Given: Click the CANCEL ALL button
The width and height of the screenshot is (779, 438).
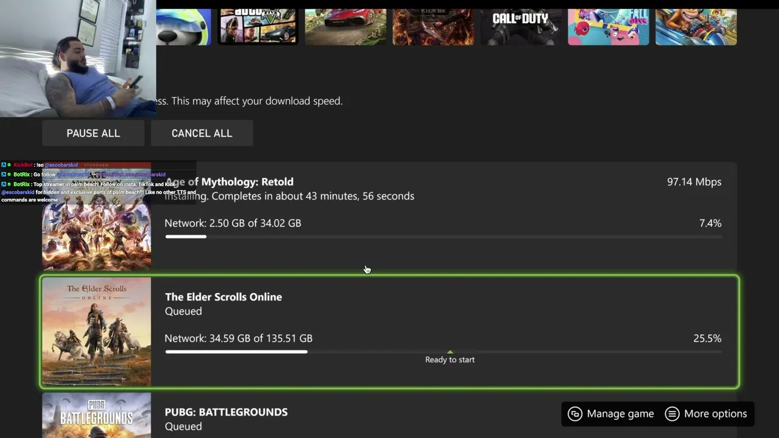Looking at the screenshot, I should 201,133.
